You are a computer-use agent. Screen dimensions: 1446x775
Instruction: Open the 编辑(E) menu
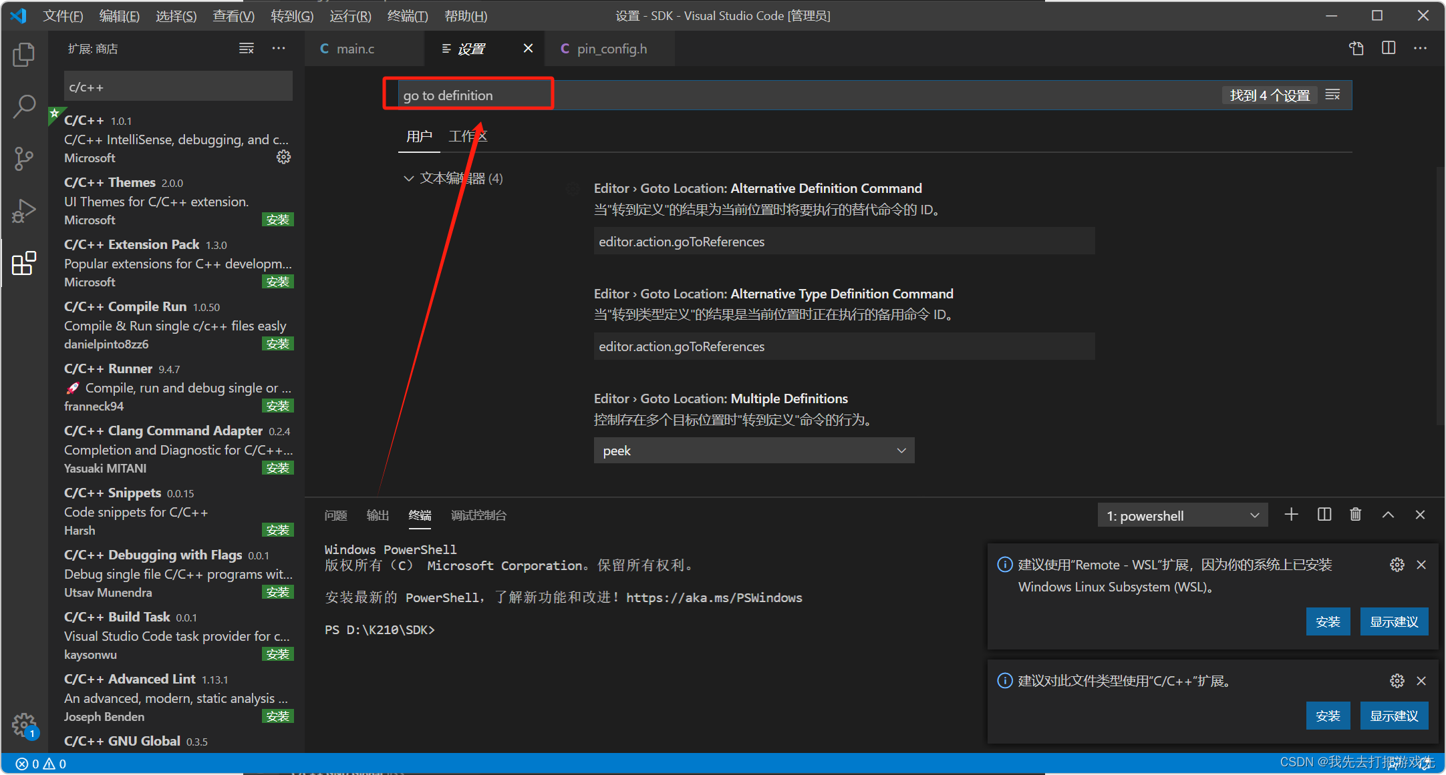pos(119,15)
